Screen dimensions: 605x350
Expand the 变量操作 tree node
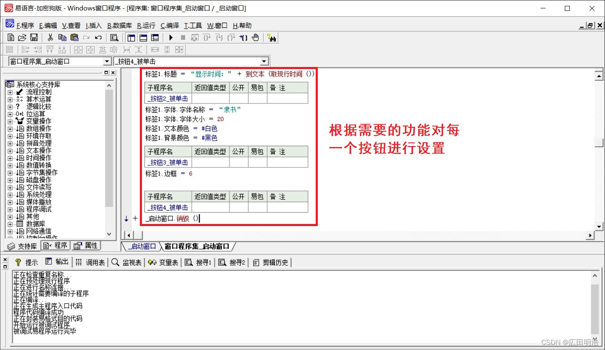pos(10,121)
